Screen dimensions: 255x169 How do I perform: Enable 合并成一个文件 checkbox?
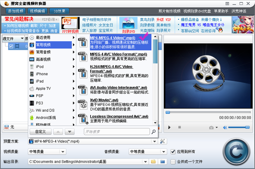[173, 162]
